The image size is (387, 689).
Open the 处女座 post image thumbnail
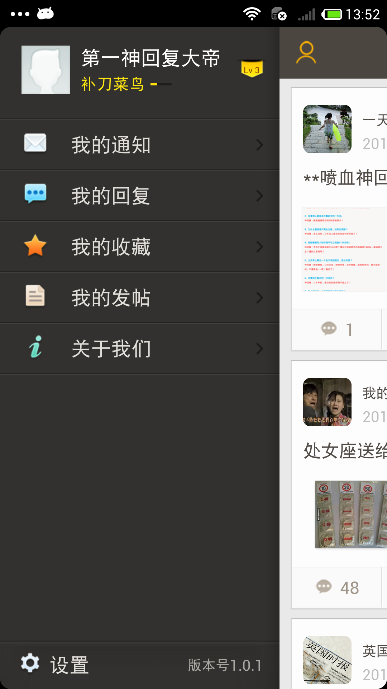point(350,514)
